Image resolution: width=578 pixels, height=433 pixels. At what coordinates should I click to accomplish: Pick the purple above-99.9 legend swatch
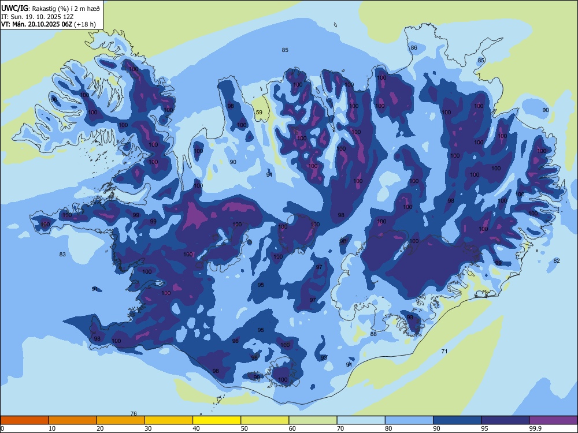click(553, 420)
